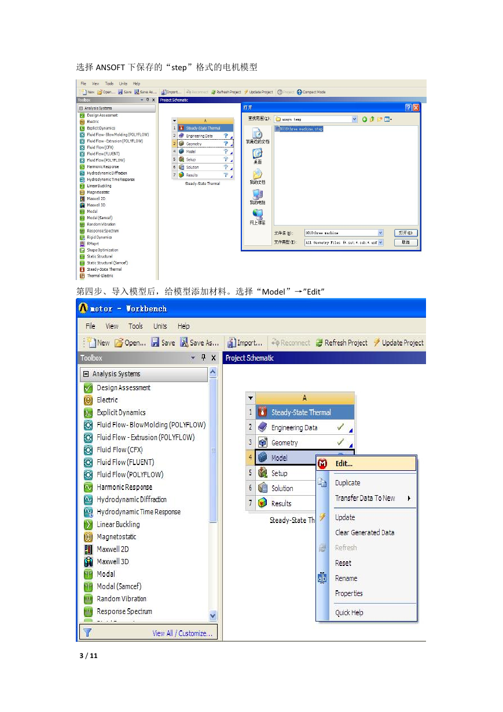
Task: Click Setup cell icon in motor - Workbench schematic
Action: click(x=262, y=473)
